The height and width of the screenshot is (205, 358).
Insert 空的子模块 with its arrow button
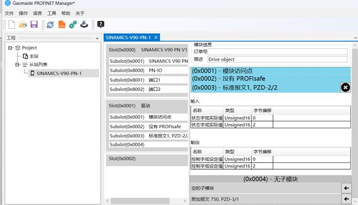(346, 188)
